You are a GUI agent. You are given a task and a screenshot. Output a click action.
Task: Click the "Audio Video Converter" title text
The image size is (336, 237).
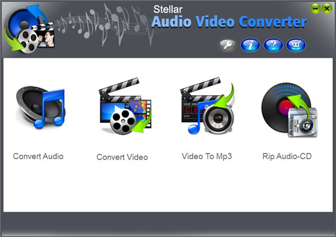click(x=230, y=22)
